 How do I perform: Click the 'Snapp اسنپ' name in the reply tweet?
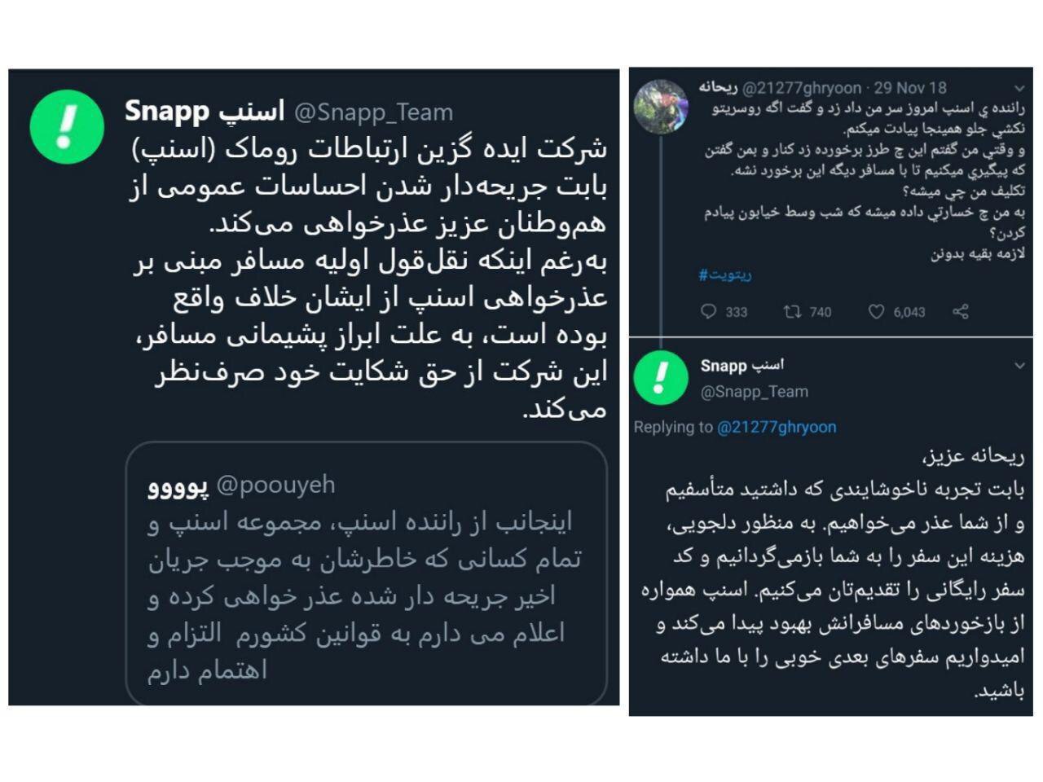(x=742, y=366)
